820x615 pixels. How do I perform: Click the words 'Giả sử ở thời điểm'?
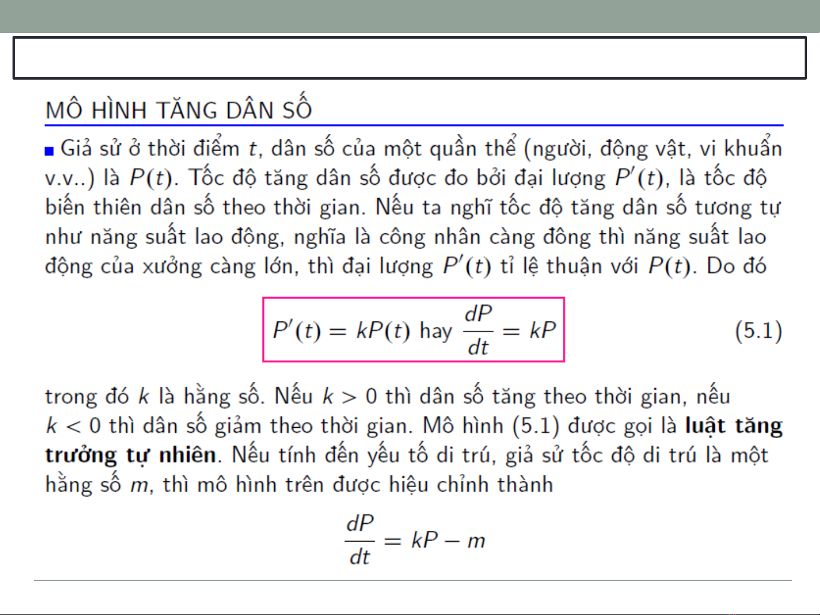pos(151,148)
